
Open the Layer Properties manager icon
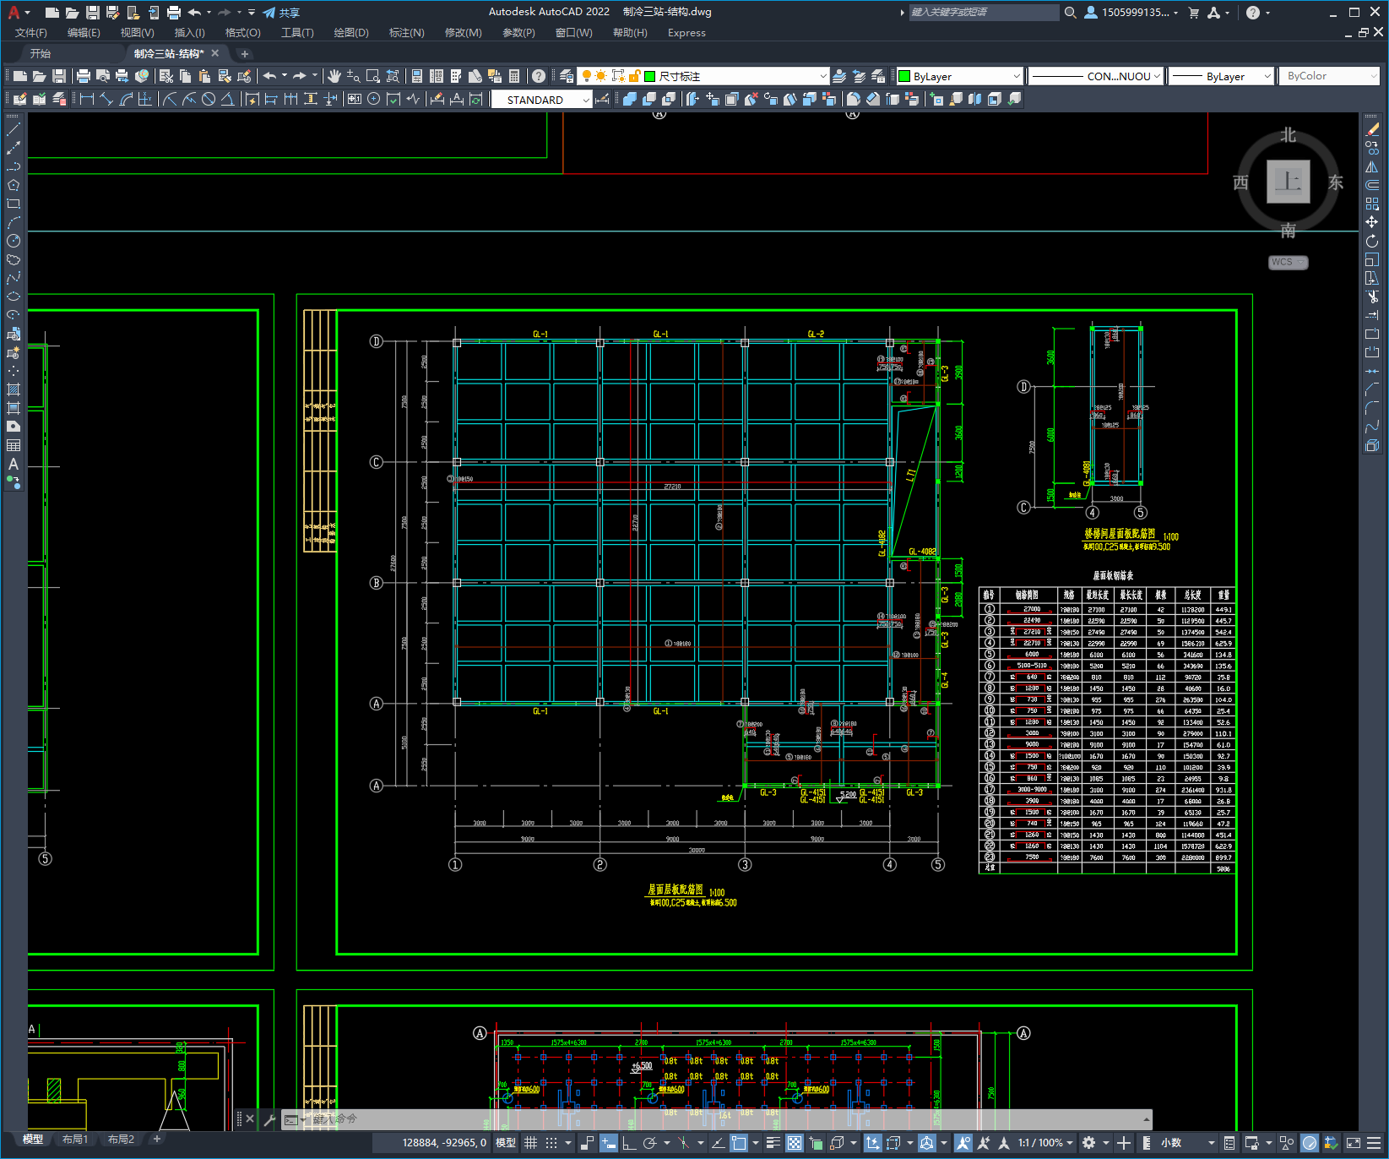pyautogui.click(x=567, y=76)
